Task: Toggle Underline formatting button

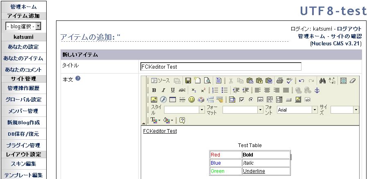Action: coord(173,90)
